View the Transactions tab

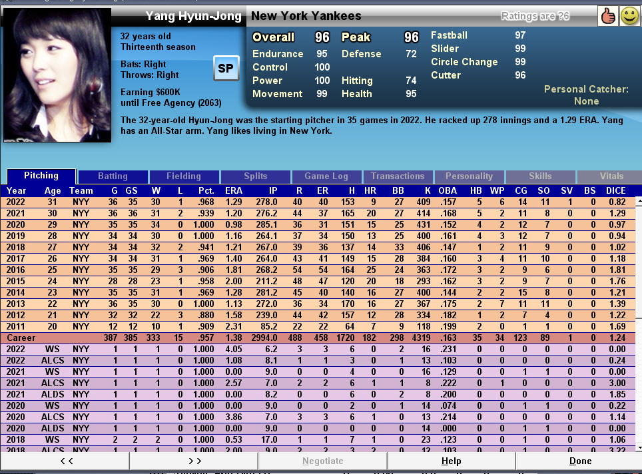pos(398,176)
